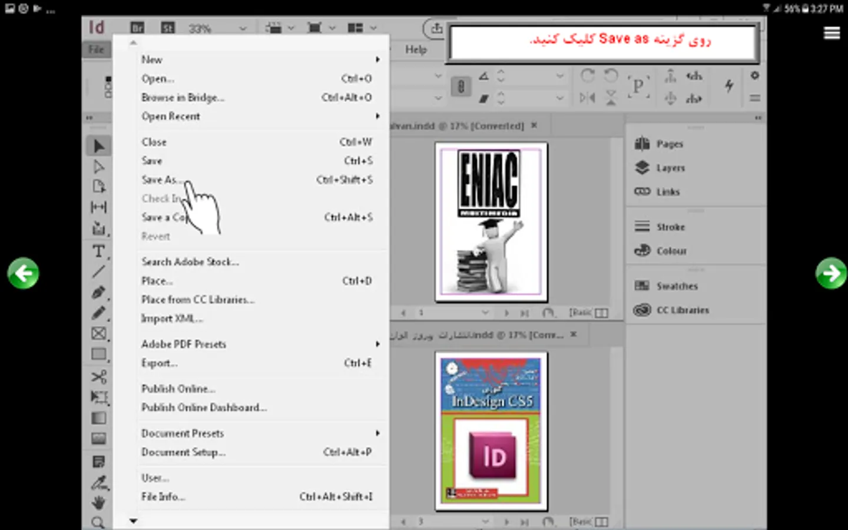The width and height of the screenshot is (848, 530).
Task: Go to previous tutorial step with green arrow
Action: pyautogui.click(x=23, y=273)
